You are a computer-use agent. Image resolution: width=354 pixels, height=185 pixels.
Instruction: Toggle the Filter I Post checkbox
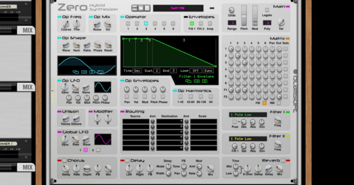click(x=235, y=122)
